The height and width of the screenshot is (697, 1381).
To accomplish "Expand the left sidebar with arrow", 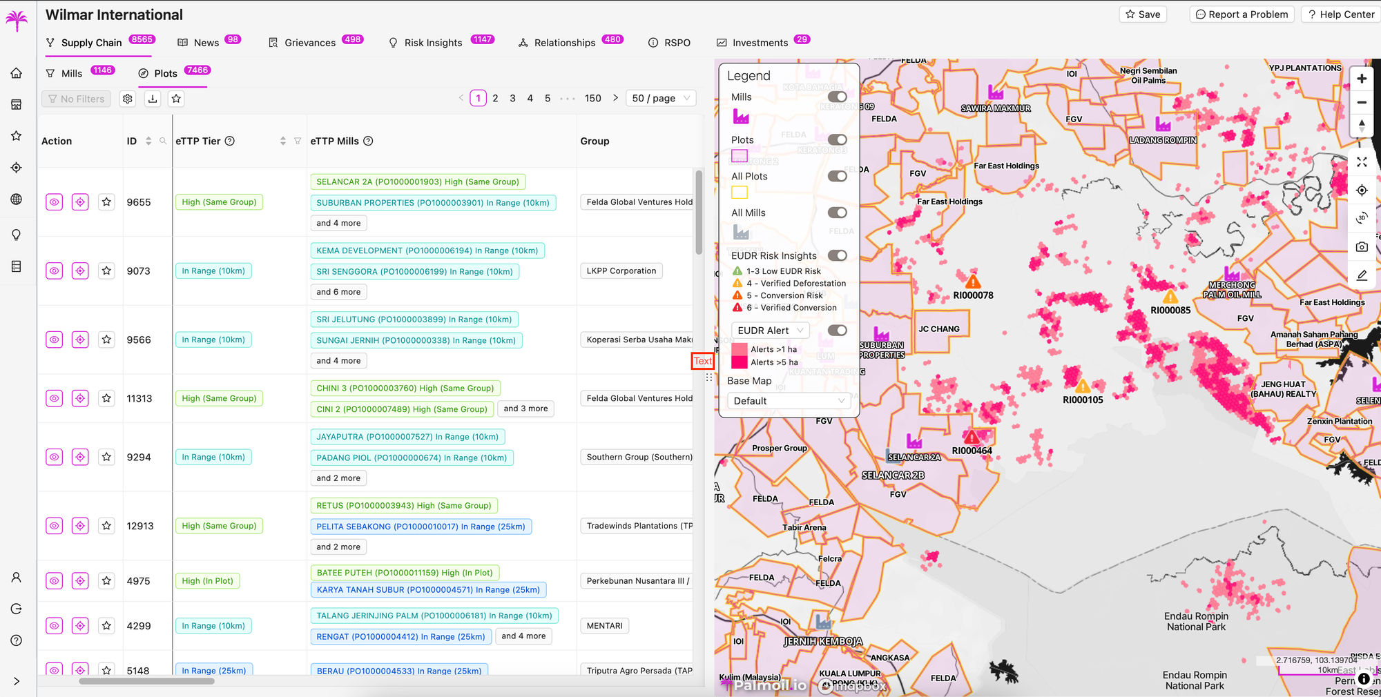I will click(x=17, y=681).
